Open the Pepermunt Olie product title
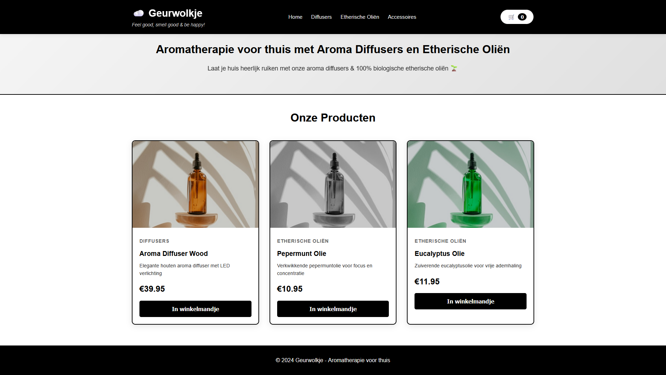This screenshot has width=666, height=375. pyautogui.click(x=301, y=253)
